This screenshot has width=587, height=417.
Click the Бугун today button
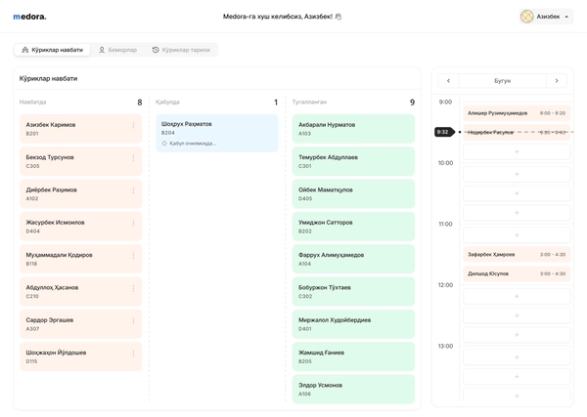coord(503,81)
